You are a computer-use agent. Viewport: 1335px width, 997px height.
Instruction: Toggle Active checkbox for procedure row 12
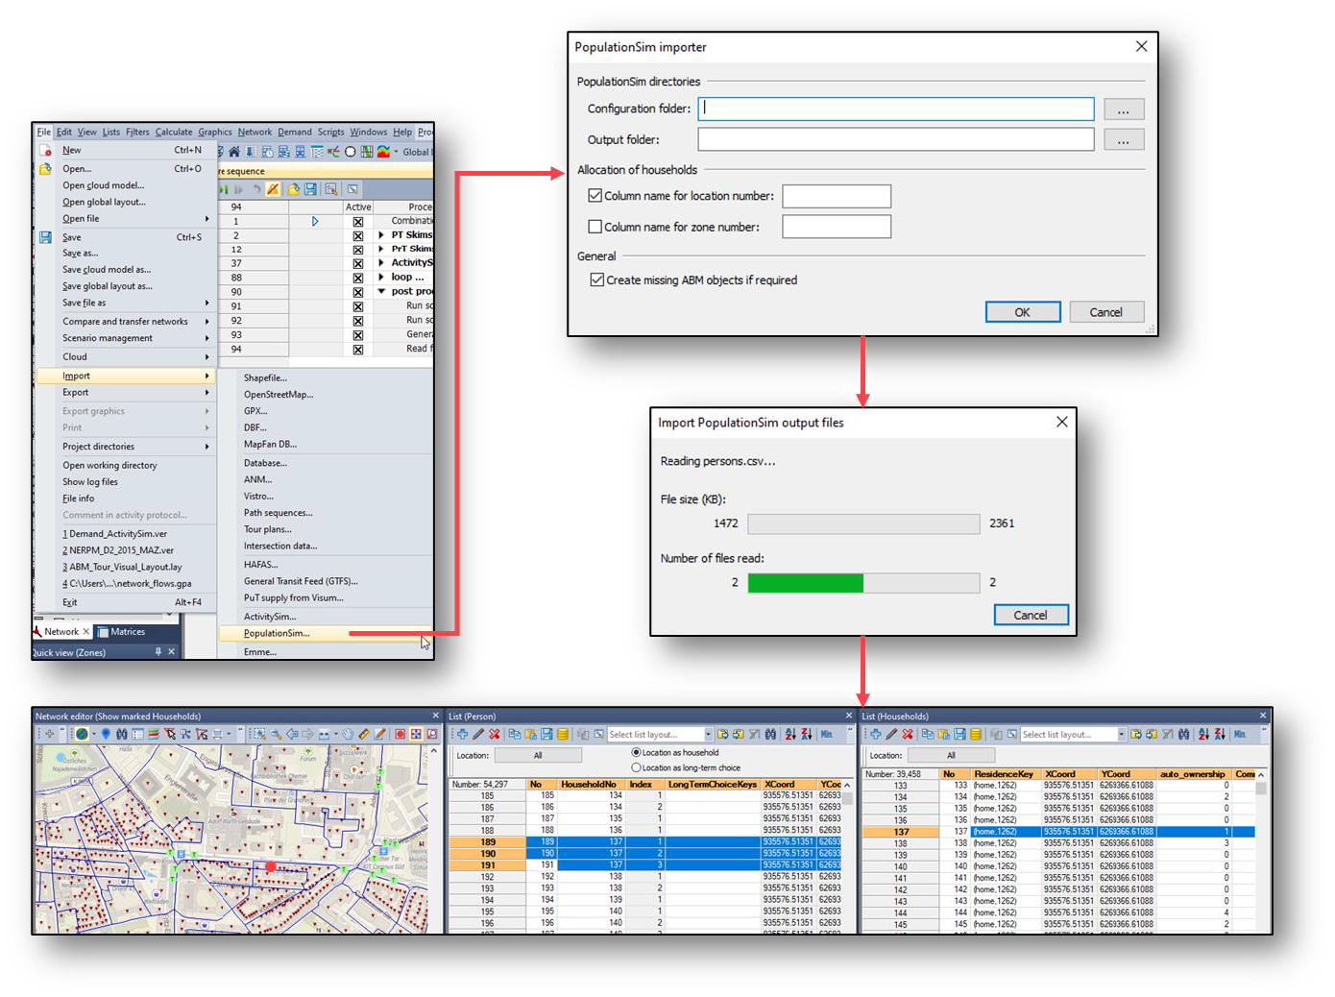coord(358,249)
